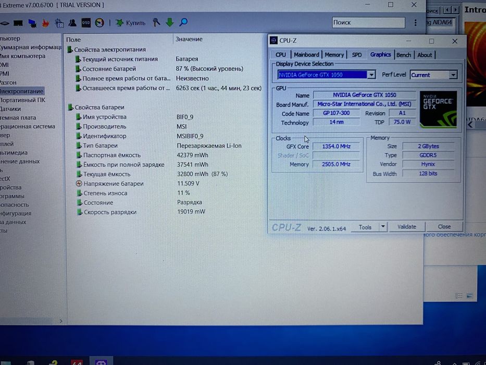
Task: Select 'Портативный ПК' in the sidebar tree
Action: click(22, 100)
